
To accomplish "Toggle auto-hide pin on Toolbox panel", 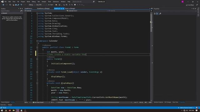I will (x=20, y=9).
